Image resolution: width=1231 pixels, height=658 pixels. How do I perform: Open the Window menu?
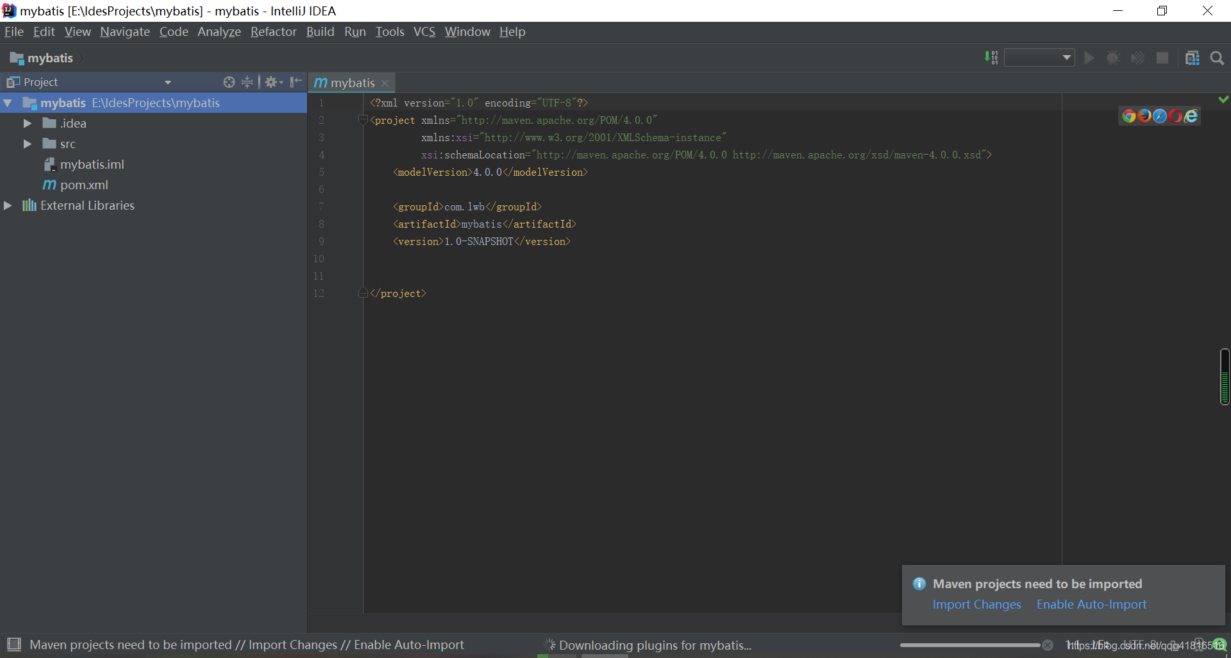click(467, 31)
